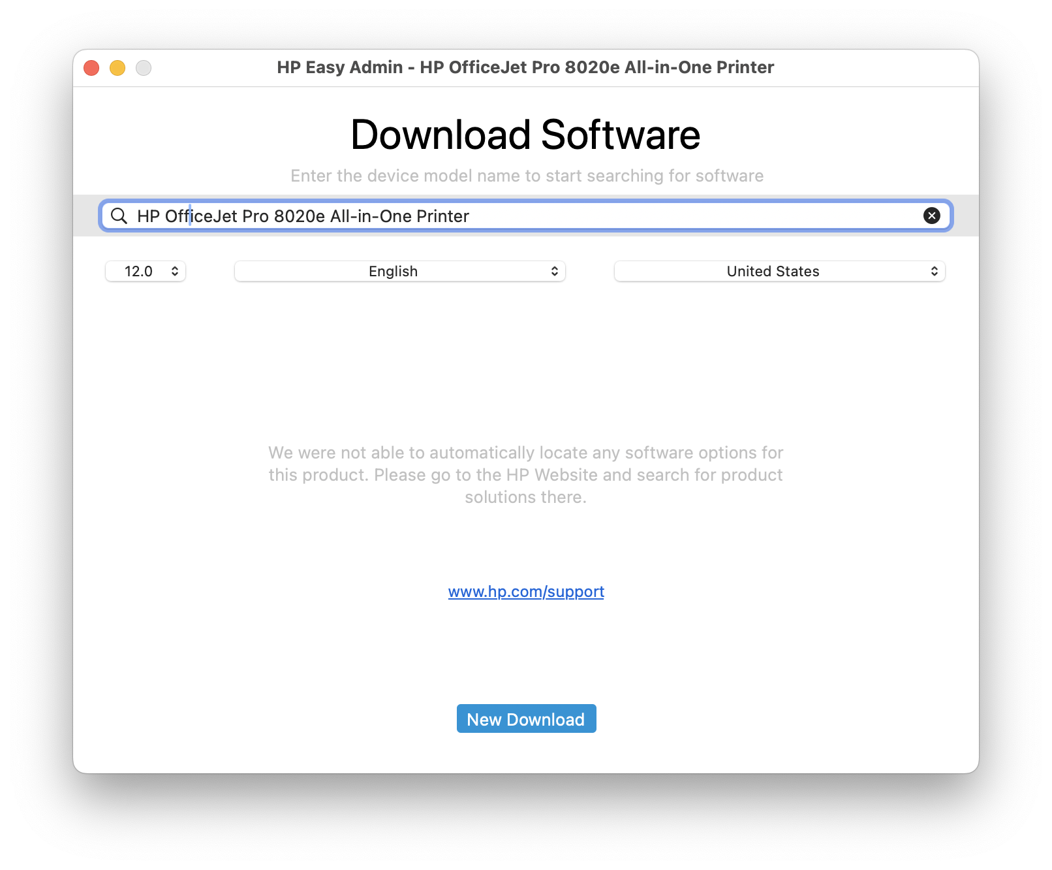Change the software version via its selector
The image size is (1052, 870).
coord(145,271)
